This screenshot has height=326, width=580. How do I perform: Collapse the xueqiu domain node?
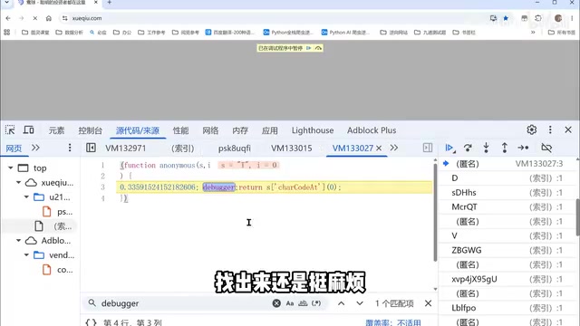[x=18, y=182]
